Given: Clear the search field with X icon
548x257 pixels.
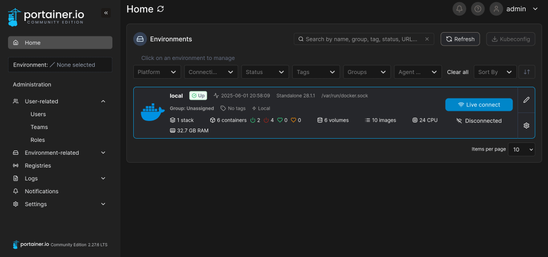Looking at the screenshot, I should coord(427,39).
